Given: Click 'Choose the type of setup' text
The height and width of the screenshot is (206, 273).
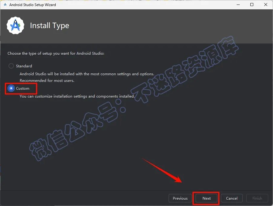Looking at the screenshot, I should click(x=56, y=53).
